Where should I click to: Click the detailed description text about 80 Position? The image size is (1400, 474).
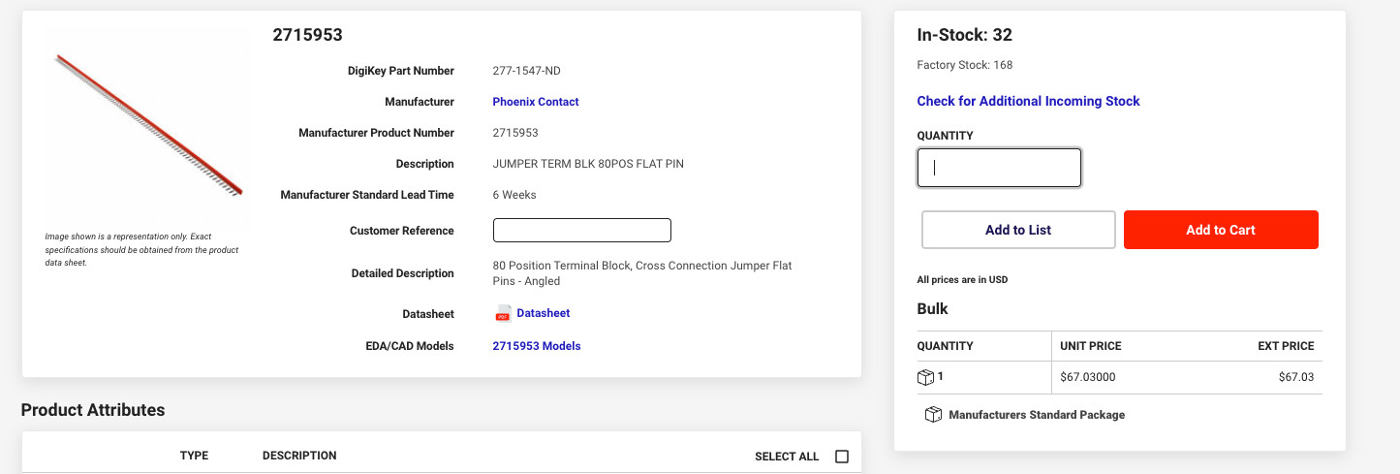(x=642, y=273)
